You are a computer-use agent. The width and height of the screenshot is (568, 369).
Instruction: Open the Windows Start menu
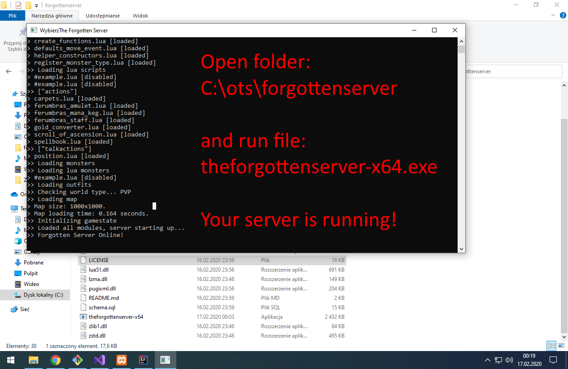tap(11, 360)
